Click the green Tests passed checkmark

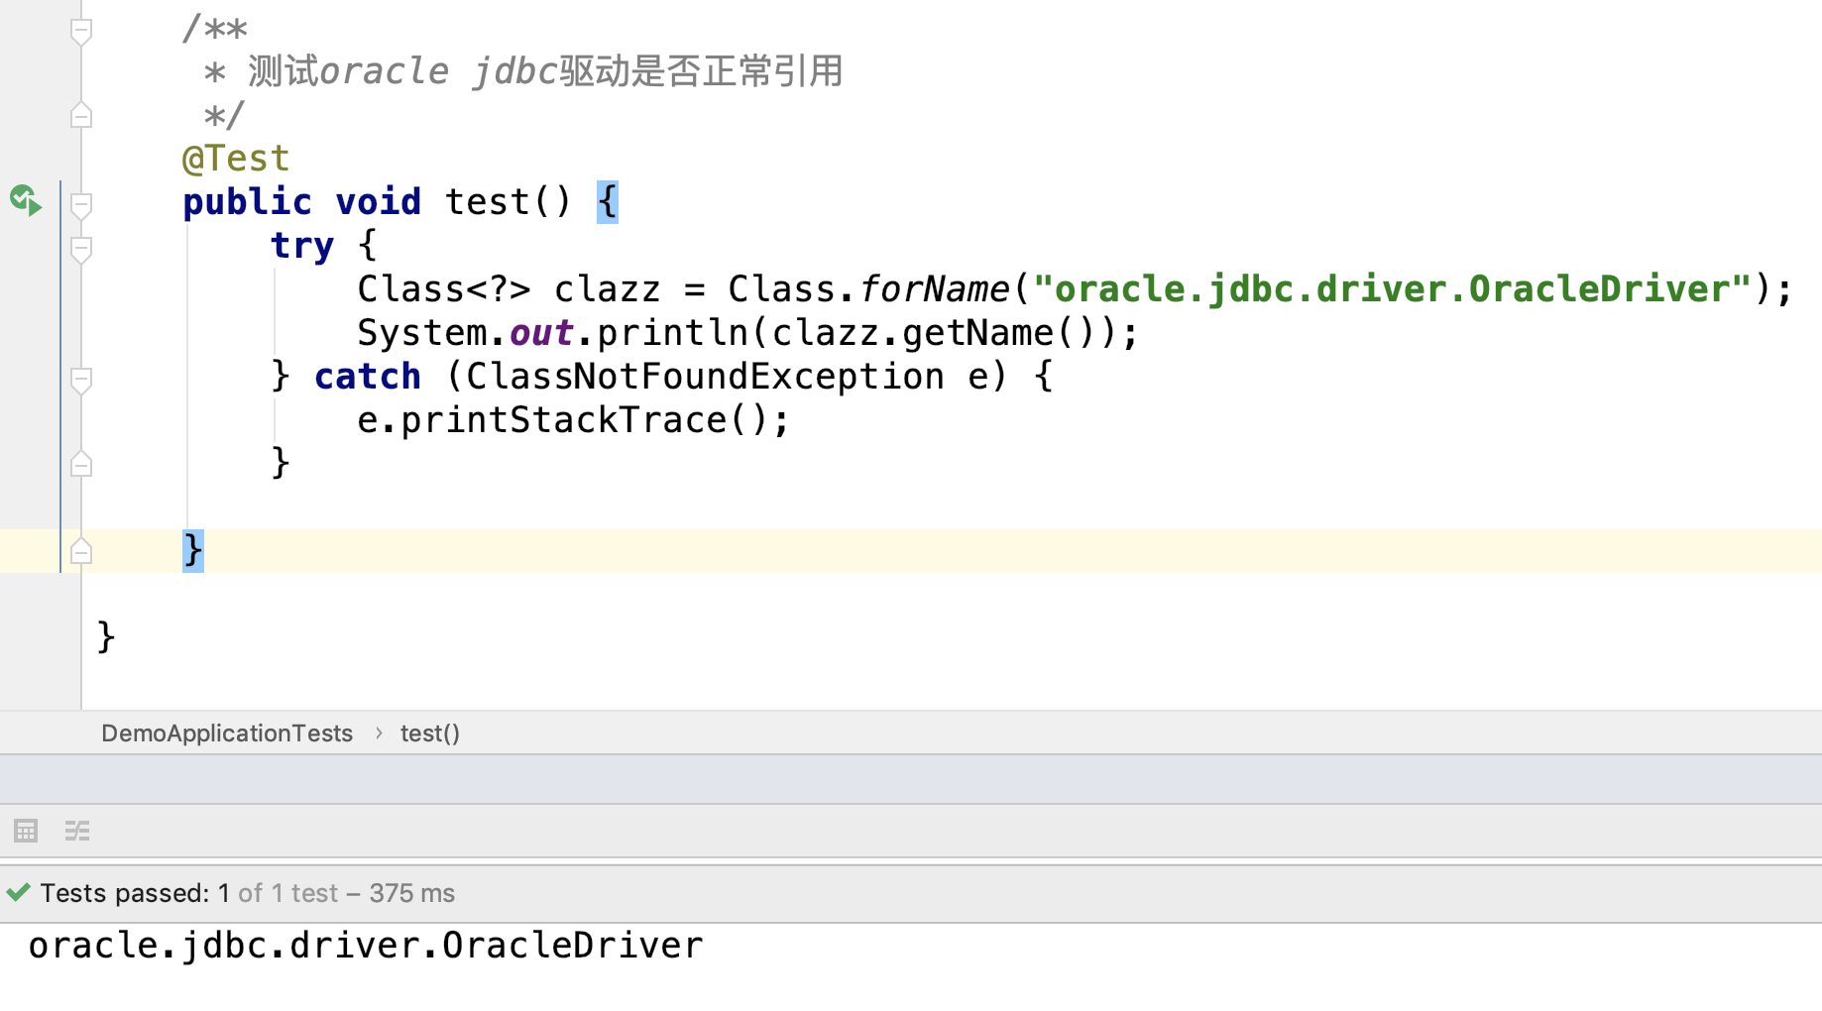click(x=19, y=892)
